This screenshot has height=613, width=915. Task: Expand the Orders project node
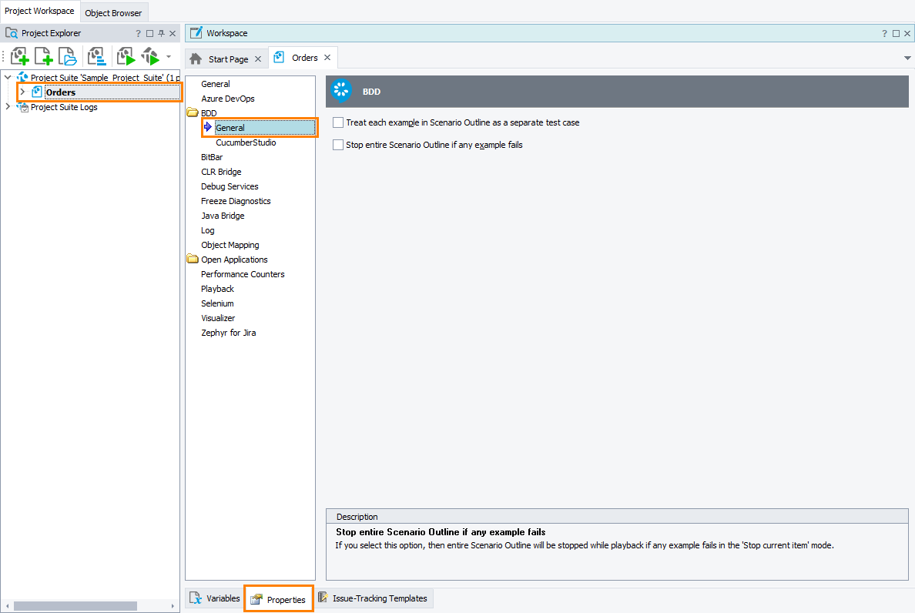(x=22, y=92)
